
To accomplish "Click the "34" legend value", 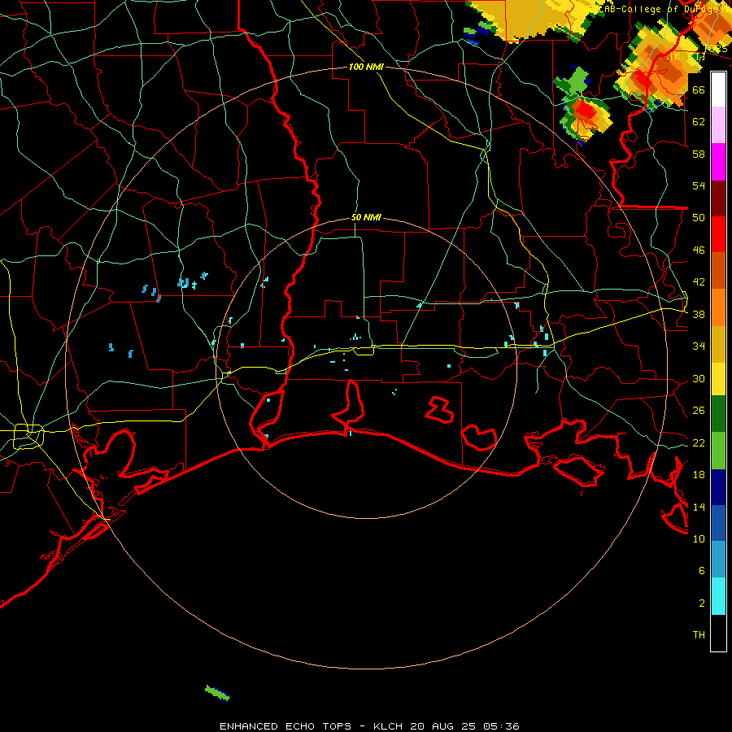I will [x=699, y=346].
